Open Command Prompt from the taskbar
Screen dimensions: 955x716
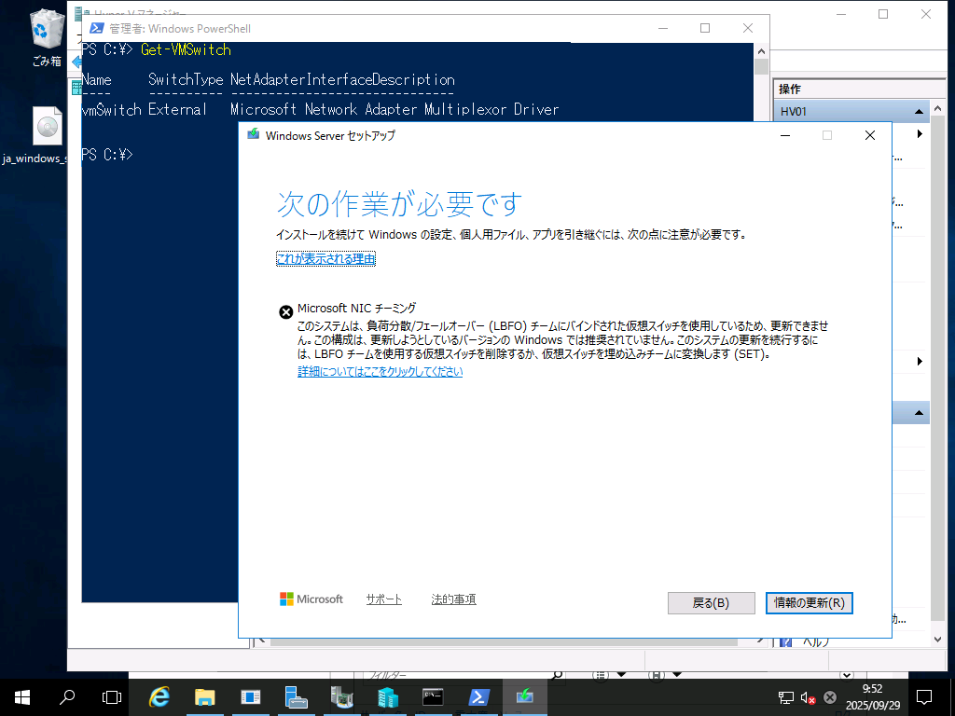click(433, 696)
